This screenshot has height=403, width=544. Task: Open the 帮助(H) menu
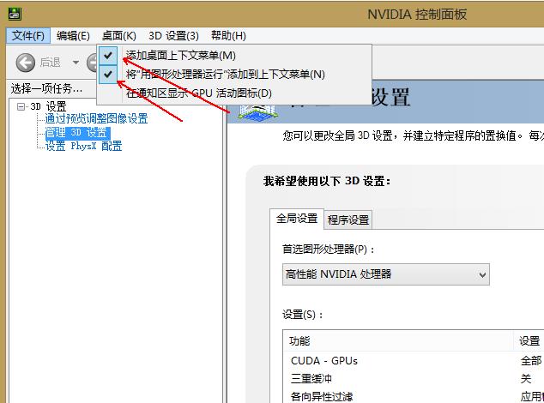pos(227,35)
